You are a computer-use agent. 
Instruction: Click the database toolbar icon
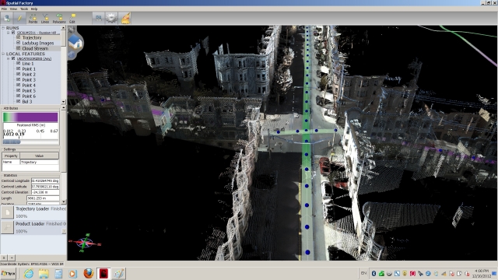tap(7, 18)
